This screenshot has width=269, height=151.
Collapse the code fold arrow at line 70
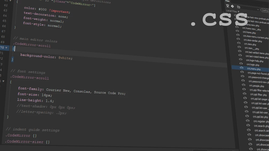click(x=6, y=48)
